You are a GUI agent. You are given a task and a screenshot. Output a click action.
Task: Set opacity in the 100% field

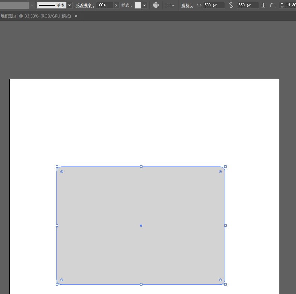tap(105, 5)
